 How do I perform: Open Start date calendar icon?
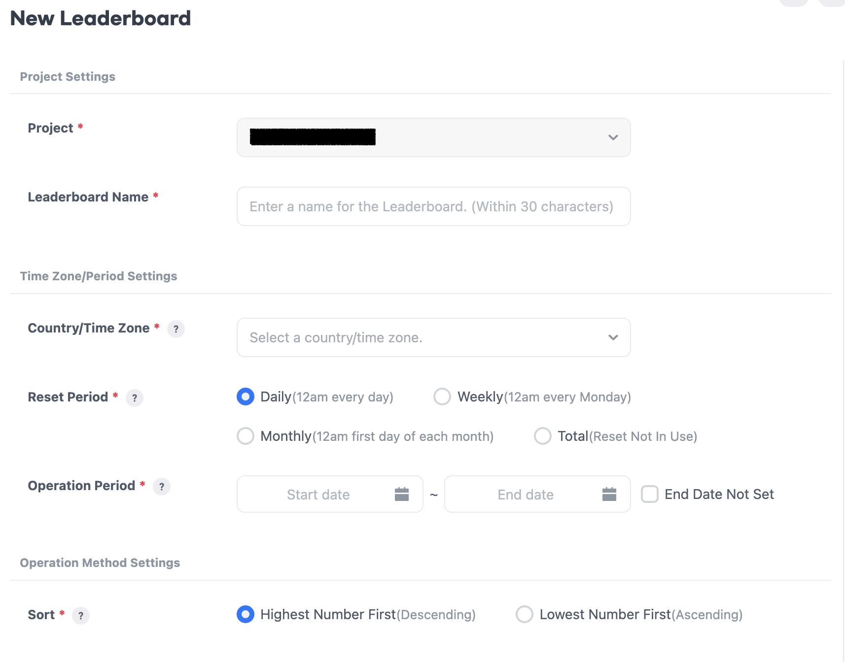[x=402, y=494]
